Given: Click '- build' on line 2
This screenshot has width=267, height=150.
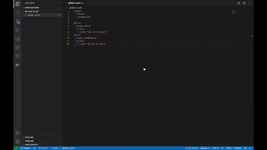Looking at the screenshot, I should tap(80, 14).
